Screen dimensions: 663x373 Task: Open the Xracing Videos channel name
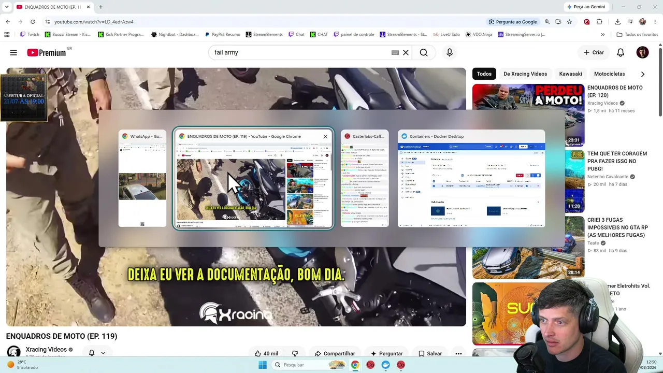tap(46, 350)
